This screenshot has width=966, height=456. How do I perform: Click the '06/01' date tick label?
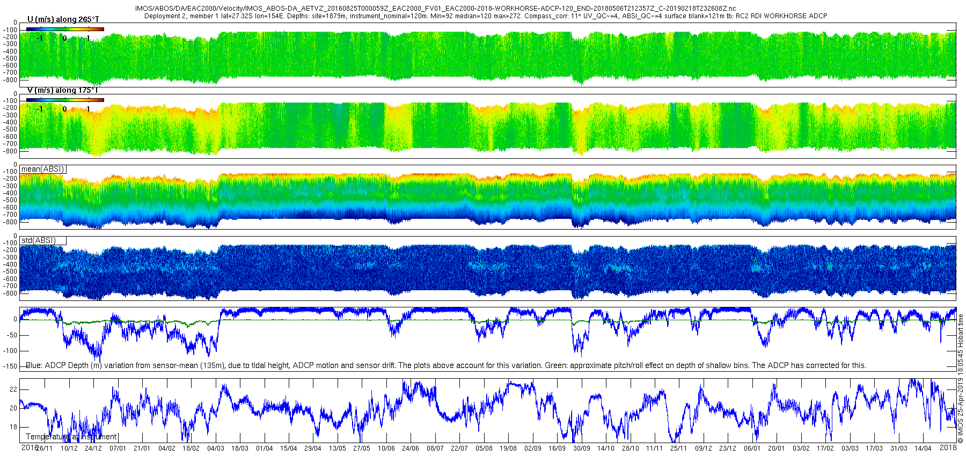[x=752, y=448]
